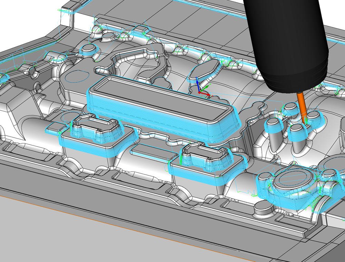
Task: Select the blue Z axis of the triad
Action: click(x=198, y=85)
